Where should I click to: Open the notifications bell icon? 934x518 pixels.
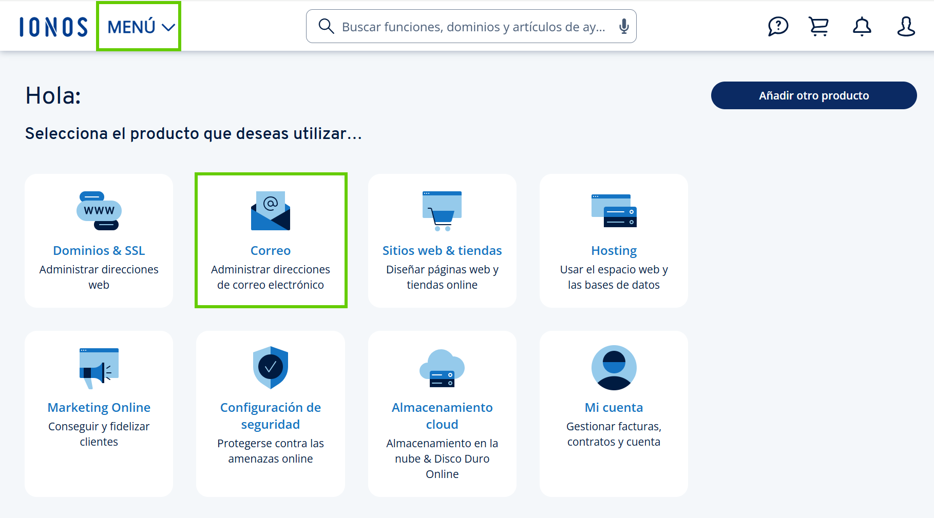click(862, 26)
